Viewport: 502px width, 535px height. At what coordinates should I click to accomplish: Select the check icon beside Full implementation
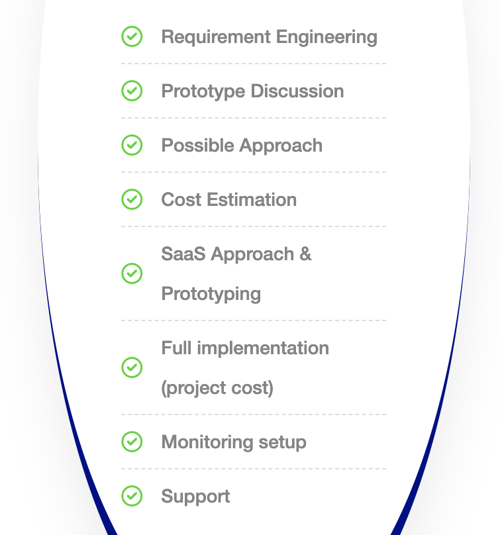[132, 367]
